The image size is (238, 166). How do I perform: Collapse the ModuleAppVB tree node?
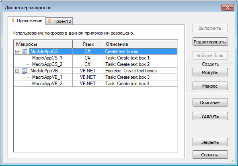[17, 71]
